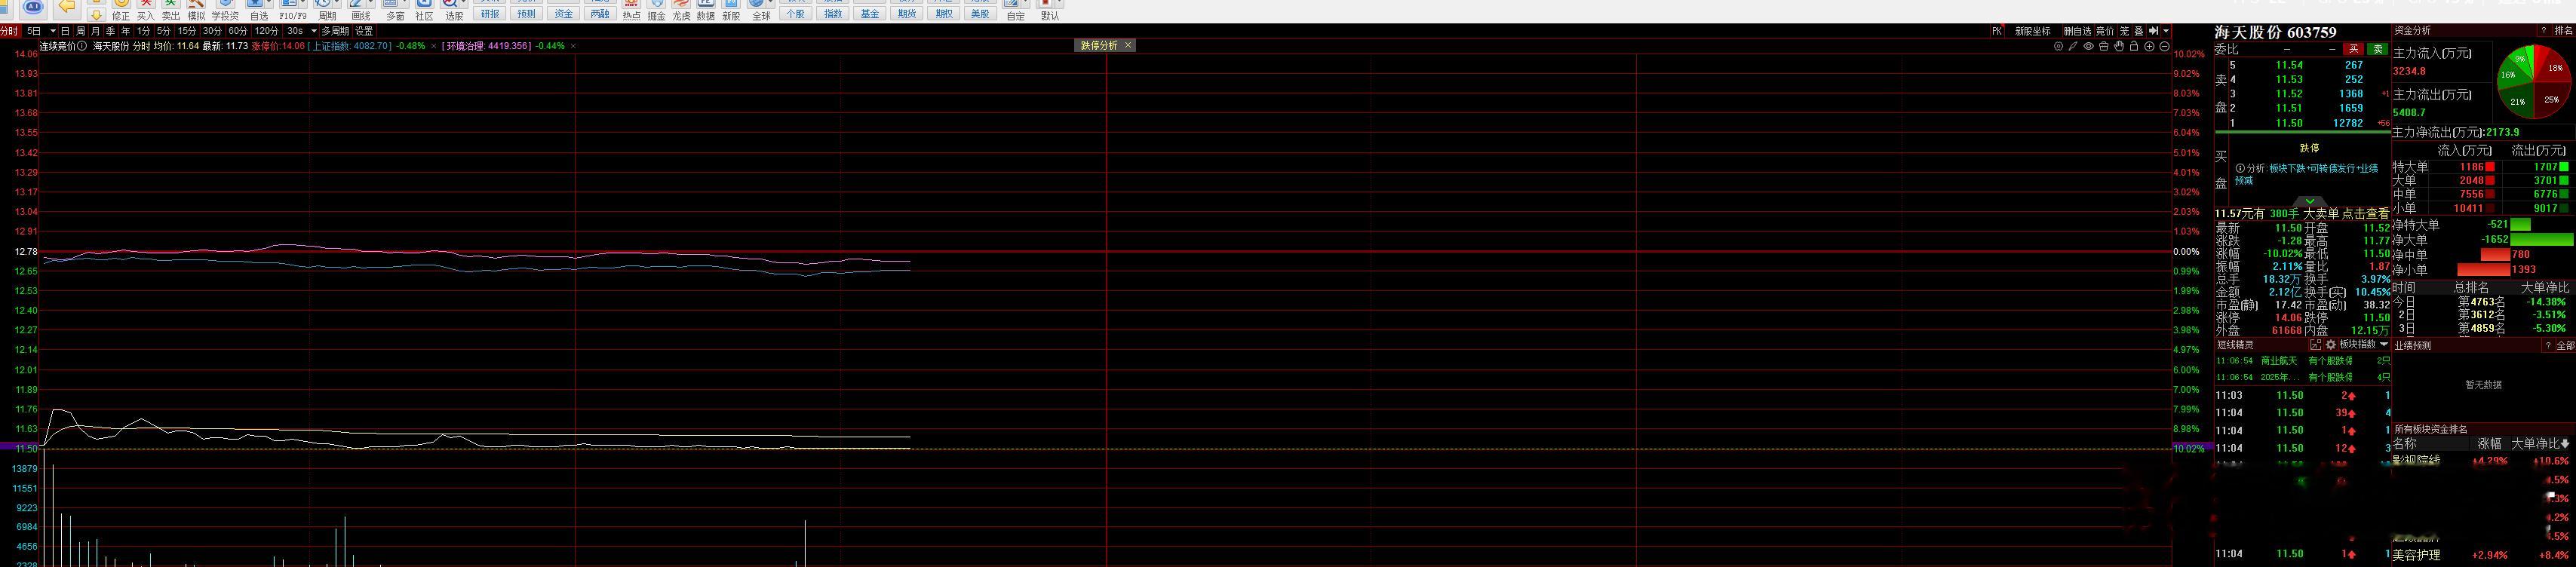The image size is (2576, 567).
Task: Select the 15分 timeframe tab
Action: 187,31
